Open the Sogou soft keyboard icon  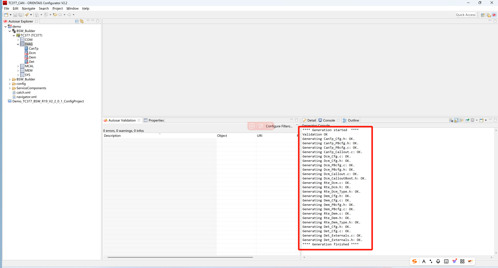(x=446, y=261)
